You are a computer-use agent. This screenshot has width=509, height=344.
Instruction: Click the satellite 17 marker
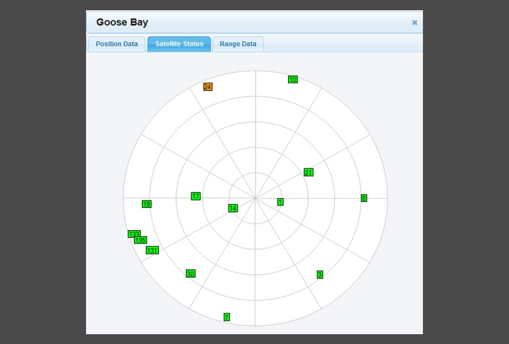coord(196,196)
